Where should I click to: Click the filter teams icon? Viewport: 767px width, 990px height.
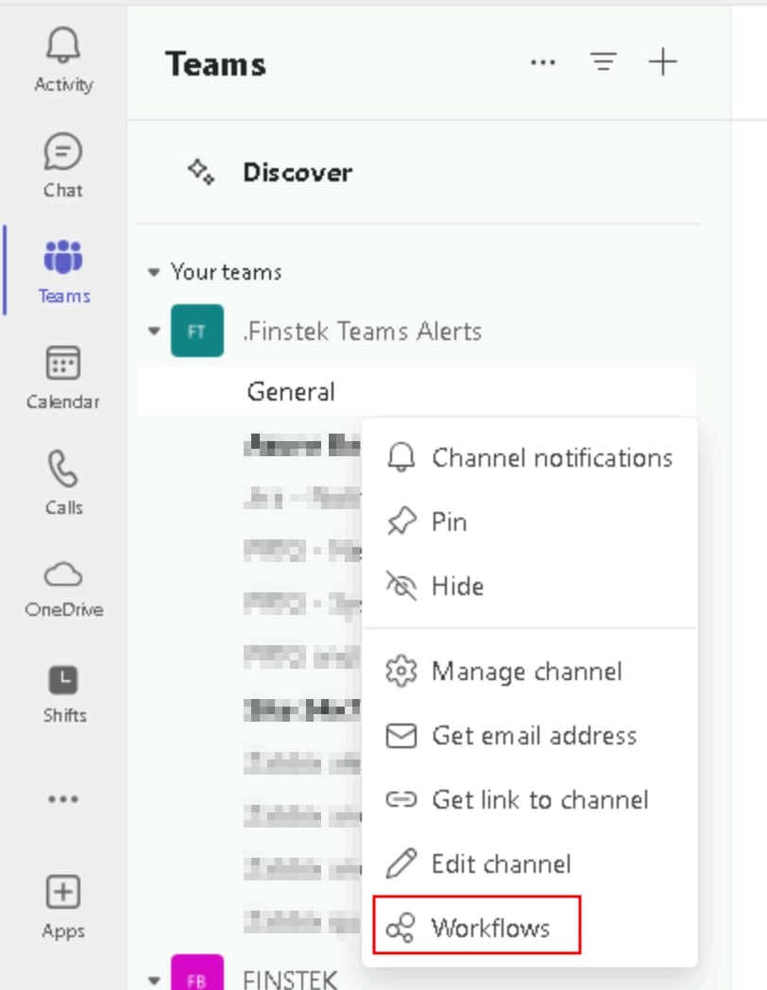(x=604, y=62)
